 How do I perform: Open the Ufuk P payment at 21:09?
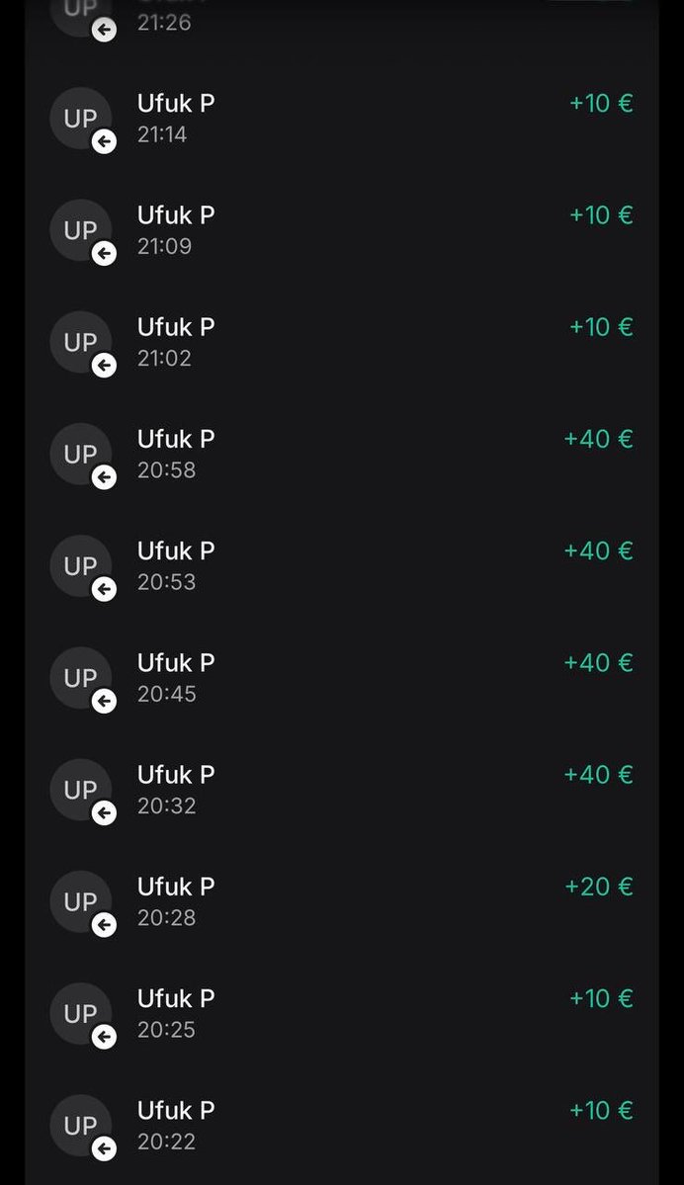[x=342, y=229]
